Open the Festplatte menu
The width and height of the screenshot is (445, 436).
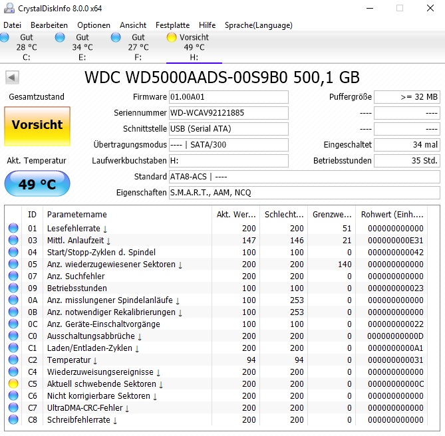[172, 25]
